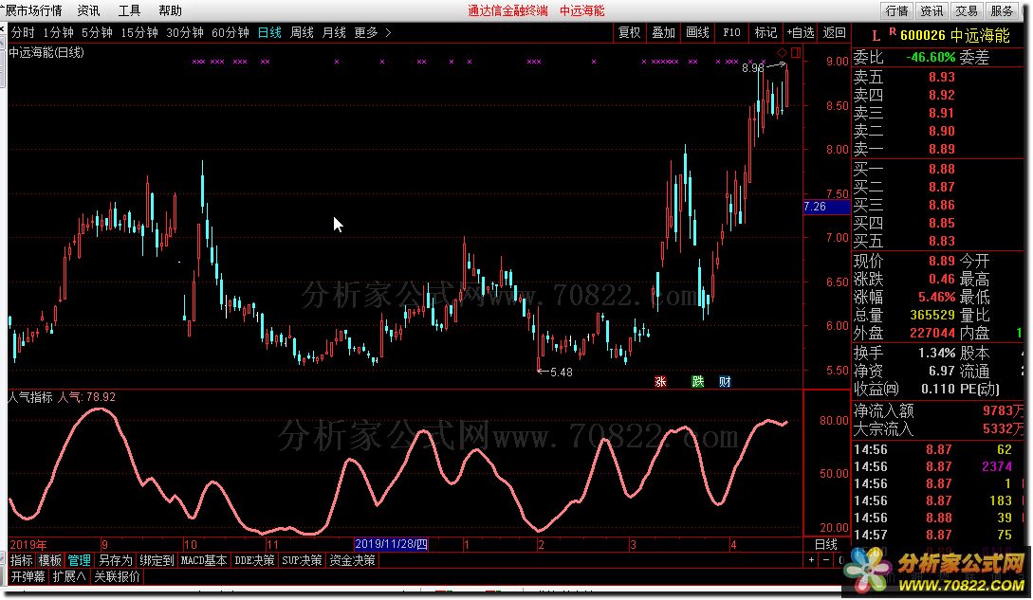Open the 交易 trading button
Screen dimensions: 1033x600
coord(967,10)
